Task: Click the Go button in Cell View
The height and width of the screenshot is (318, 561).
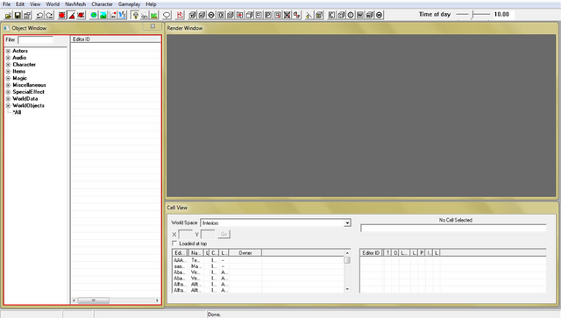Action: pyautogui.click(x=224, y=234)
